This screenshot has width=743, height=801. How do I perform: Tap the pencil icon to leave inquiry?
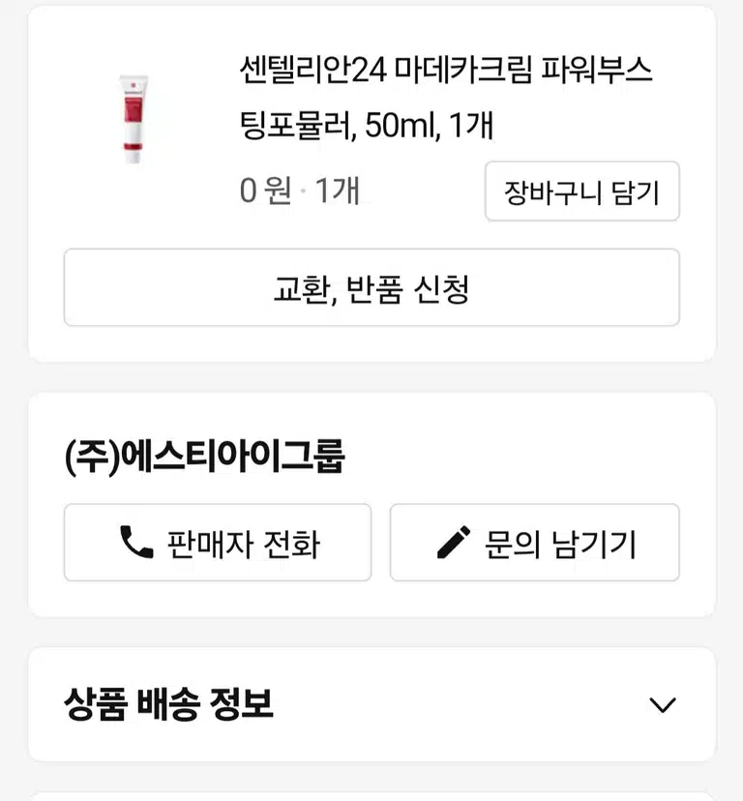click(x=454, y=542)
